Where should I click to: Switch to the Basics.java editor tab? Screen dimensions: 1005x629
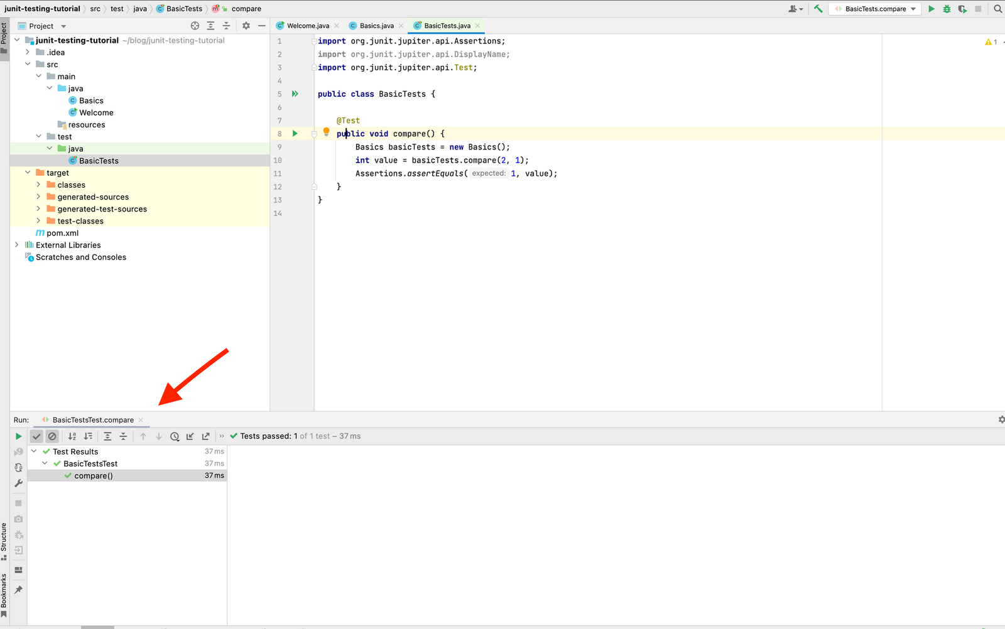(x=376, y=26)
